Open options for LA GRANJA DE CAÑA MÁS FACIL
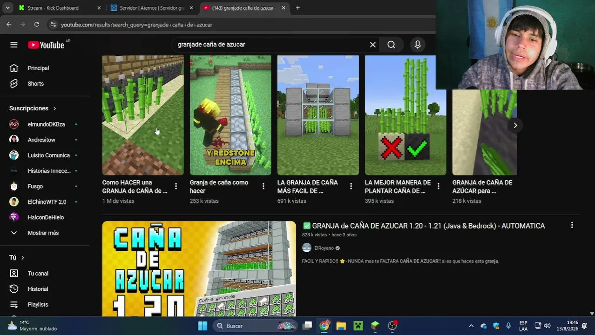Viewport: 595px width, 335px height. tap(351, 186)
